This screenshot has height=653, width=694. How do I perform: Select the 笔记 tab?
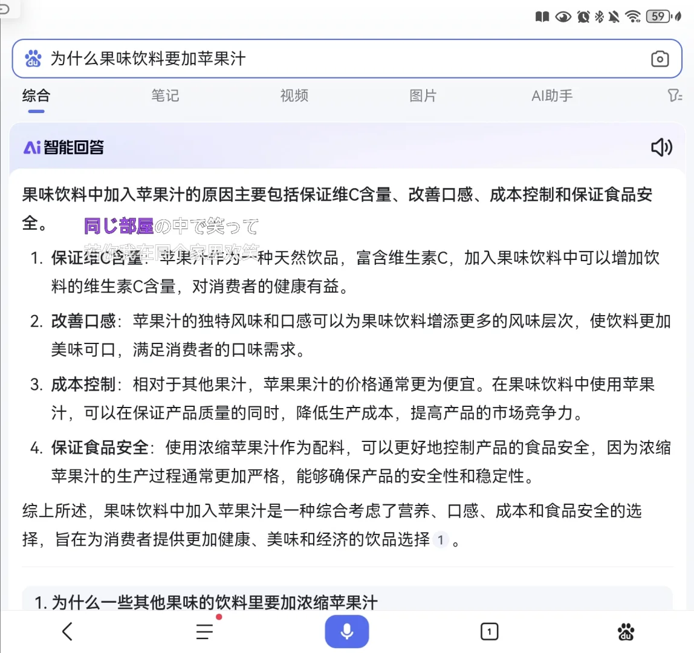coord(164,96)
